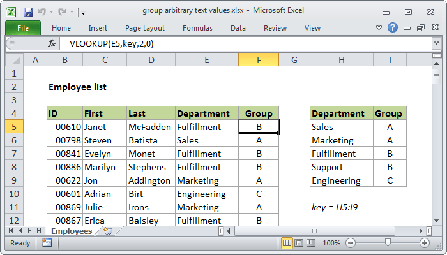The height and width of the screenshot is (255, 447).
Task: Undo the last action
Action: click(x=42, y=12)
